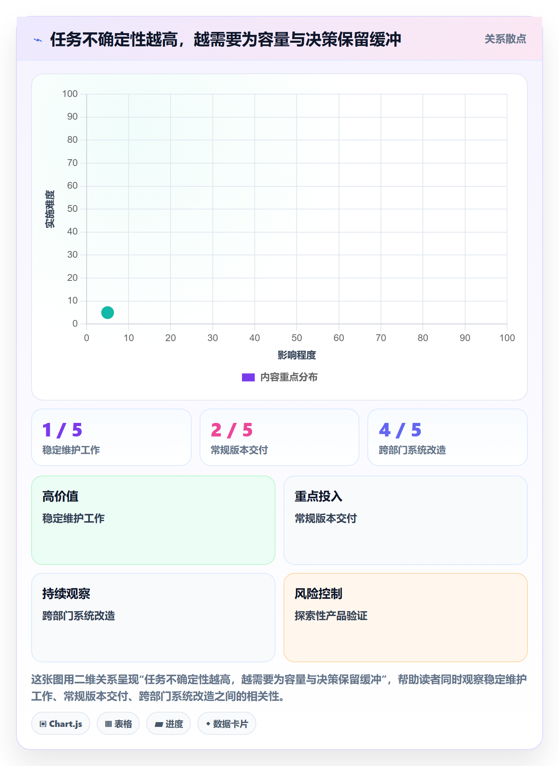559x766 pixels.
Task: Click the 数据卡片 tag
Action: [x=227, y=723]
